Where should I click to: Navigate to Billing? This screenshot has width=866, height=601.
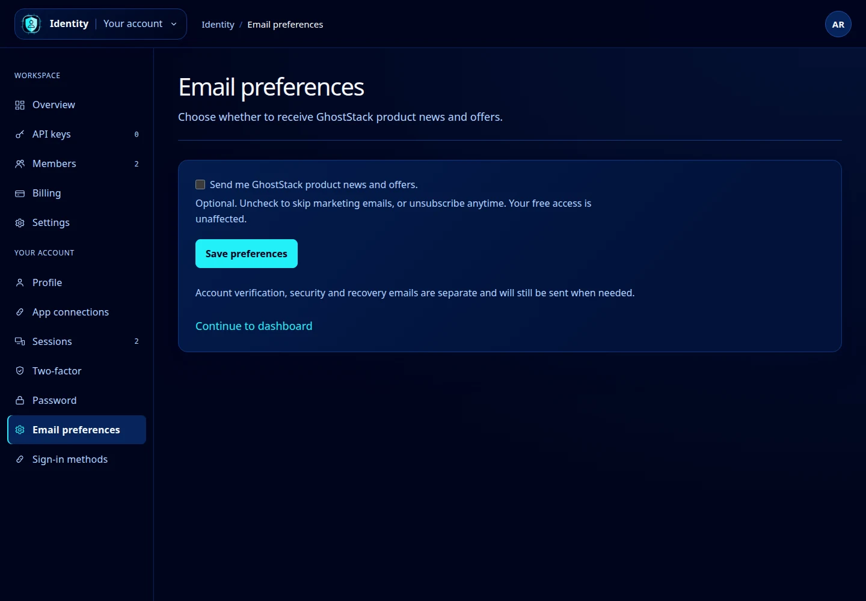pyautogui.click(x=77, y=194)
